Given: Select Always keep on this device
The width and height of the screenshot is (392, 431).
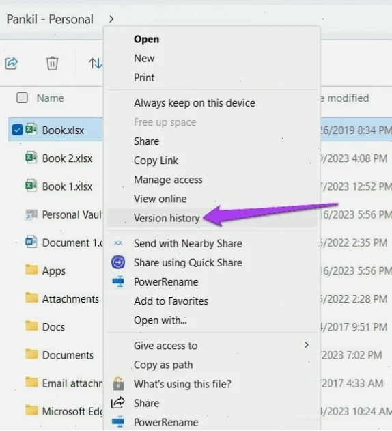Looking at the screenshot, I should (195, 103).
